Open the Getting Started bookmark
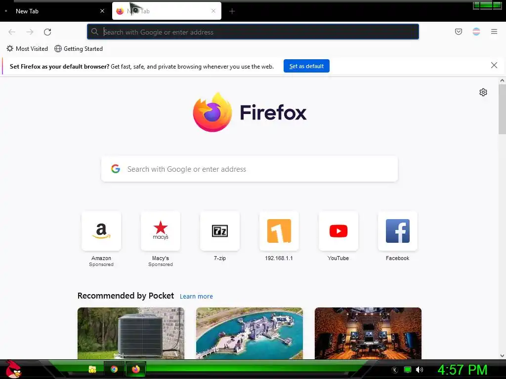Screen dimensions: 506x379 [x=79, y=49]
